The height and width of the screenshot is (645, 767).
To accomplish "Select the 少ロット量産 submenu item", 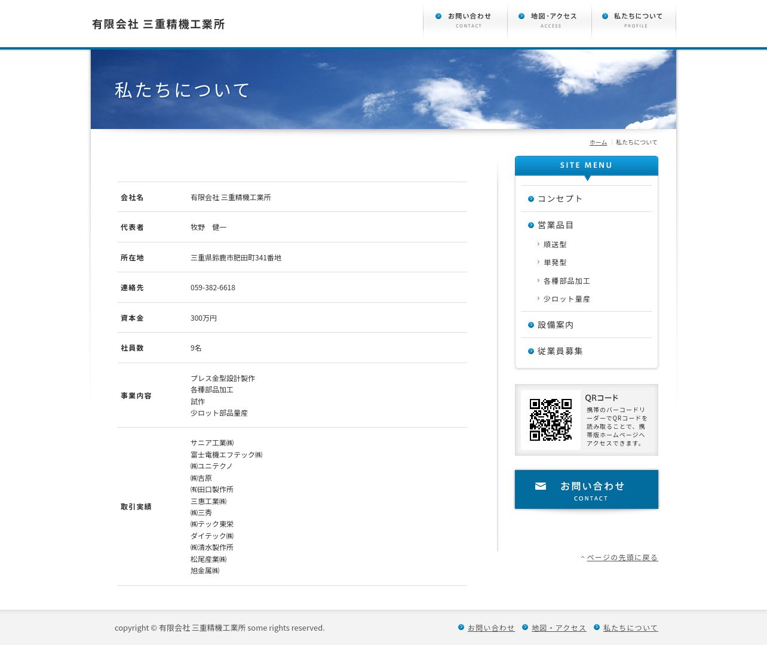I will pos(567,299).
